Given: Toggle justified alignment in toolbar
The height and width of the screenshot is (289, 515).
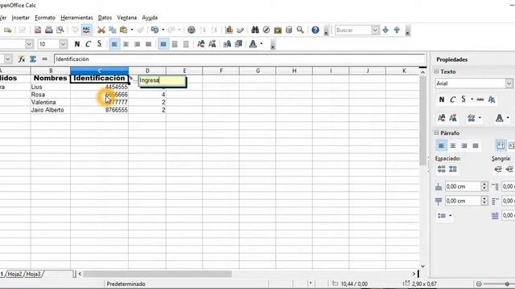Looking at the screenshot, I should coord(148,44).
